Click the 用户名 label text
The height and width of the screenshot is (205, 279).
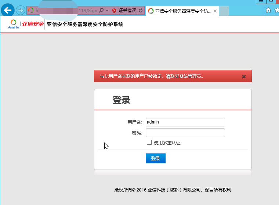tap(135, 122)
